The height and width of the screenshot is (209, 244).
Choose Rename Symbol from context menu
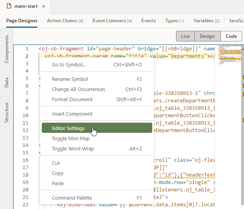97,79
